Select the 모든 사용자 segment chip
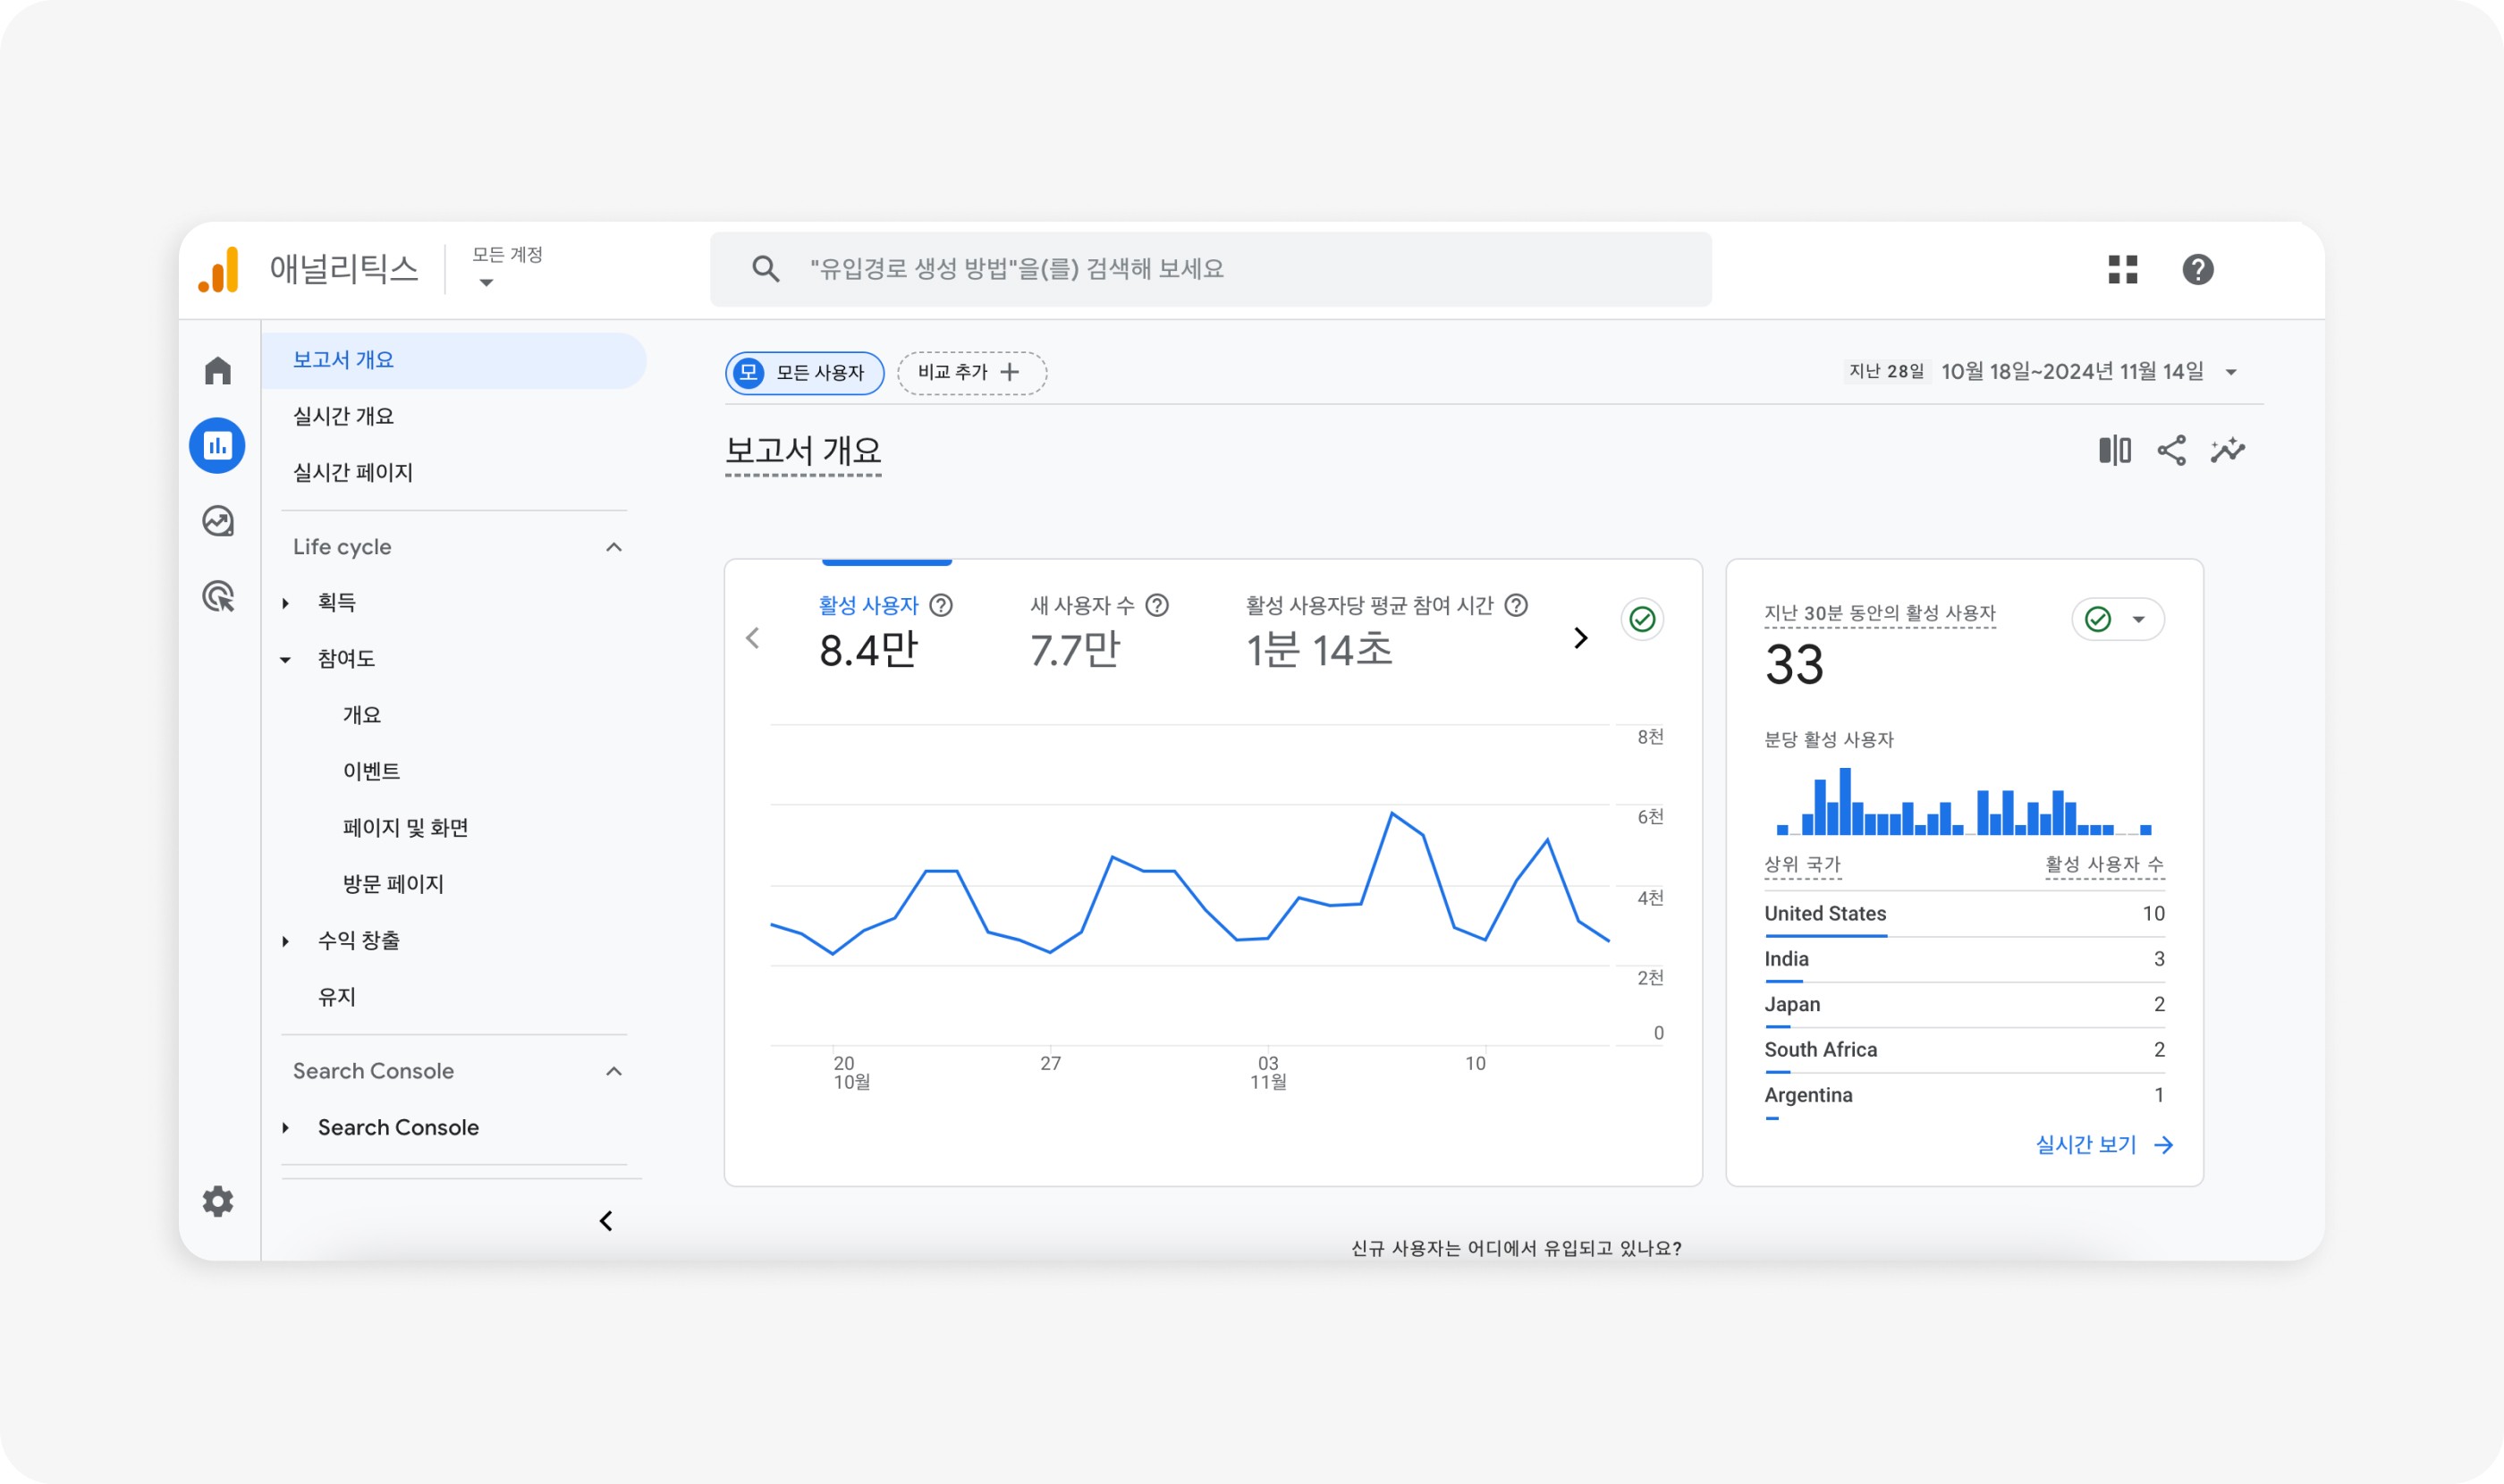Image resolution: width=2504 pixels, height=1484 pixels. coord(804,373)
